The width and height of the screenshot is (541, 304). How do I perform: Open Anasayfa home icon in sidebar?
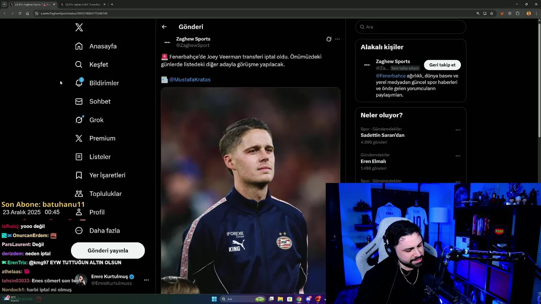pos(79,46)
